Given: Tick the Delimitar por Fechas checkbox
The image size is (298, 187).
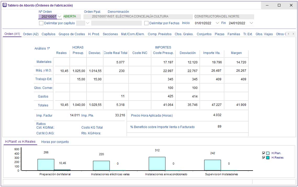Looking at the screenshot, I should pyautogui.click(x=147, y=23).
